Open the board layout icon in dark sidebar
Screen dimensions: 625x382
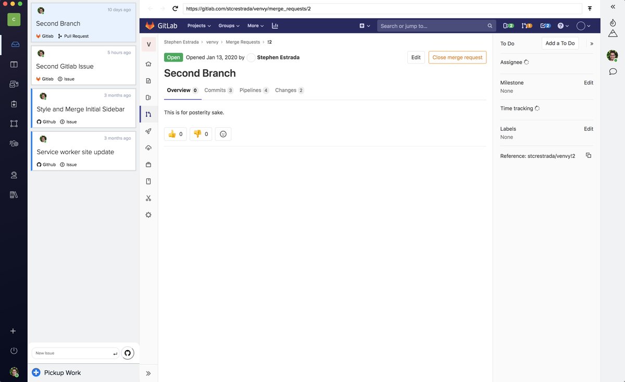(14, 64)
